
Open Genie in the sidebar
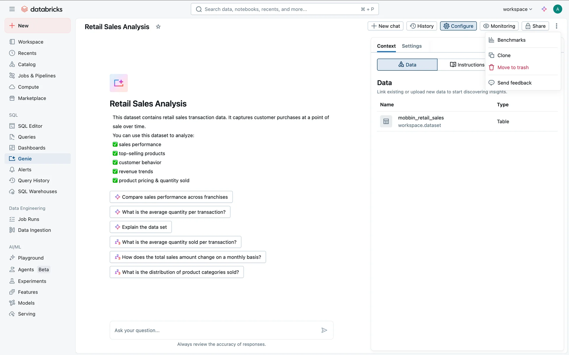point(25,159)
